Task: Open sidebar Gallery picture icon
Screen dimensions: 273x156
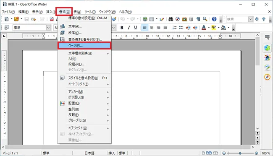Action: [267, 67]
